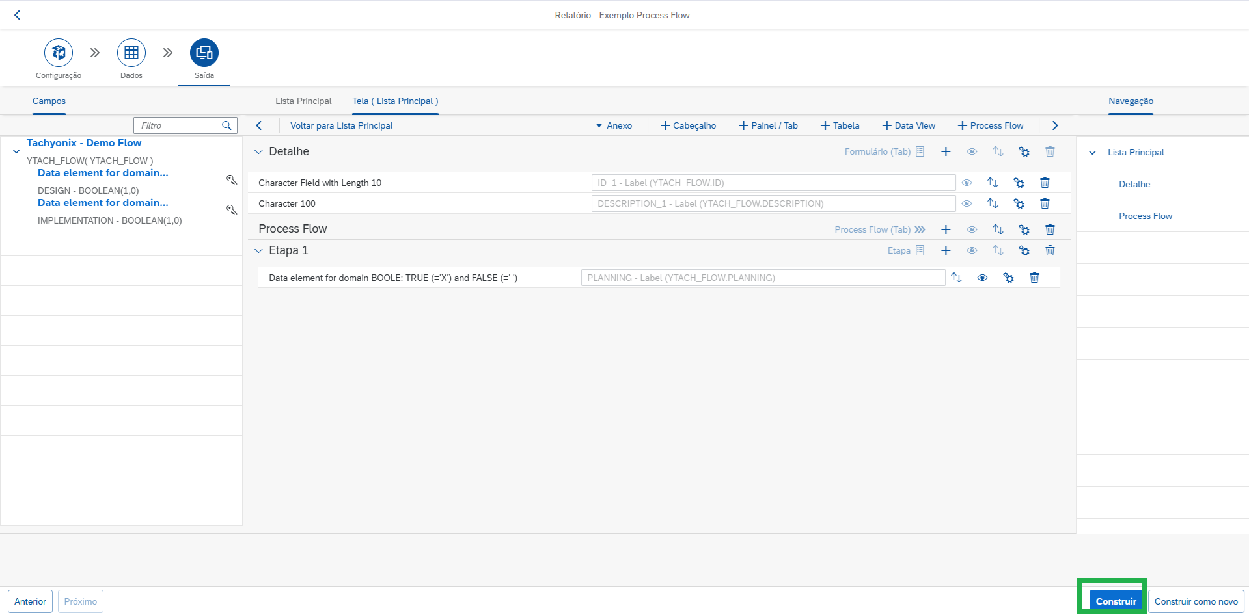Add a Tabela element

click(x=840, y=125)
